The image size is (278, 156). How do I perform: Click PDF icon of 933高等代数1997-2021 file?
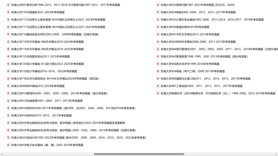coord(158,5)
